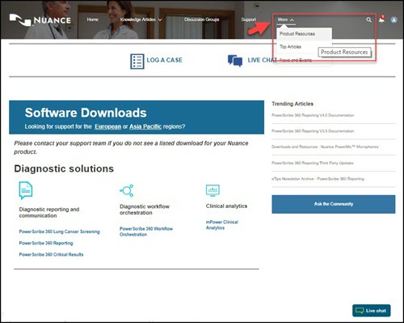Select Top Articles from More menu

click(290, 47)
